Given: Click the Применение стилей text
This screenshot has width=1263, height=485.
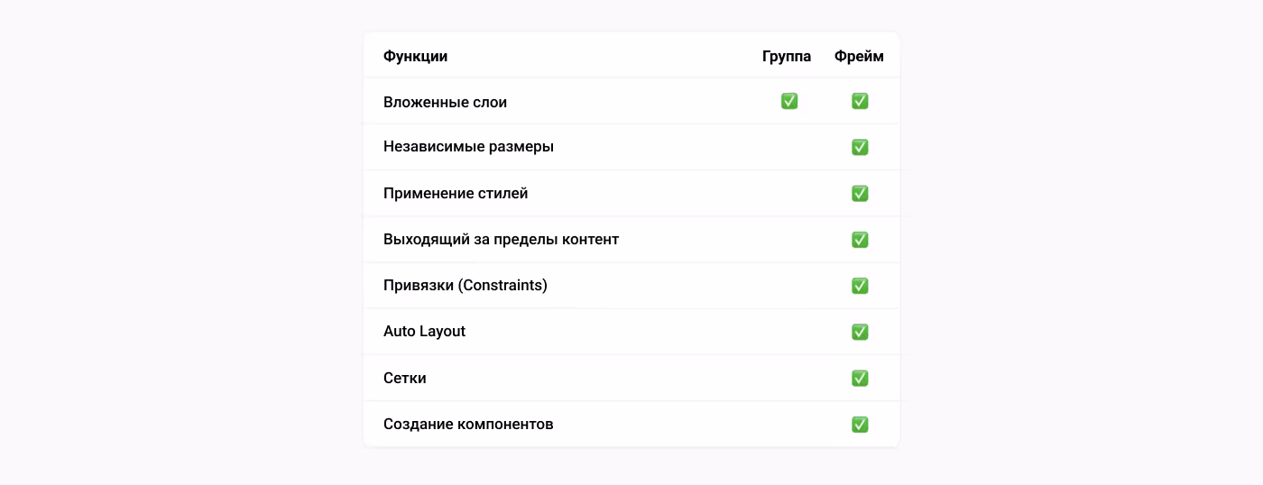Looking at the screenshot, I should 456,193.
